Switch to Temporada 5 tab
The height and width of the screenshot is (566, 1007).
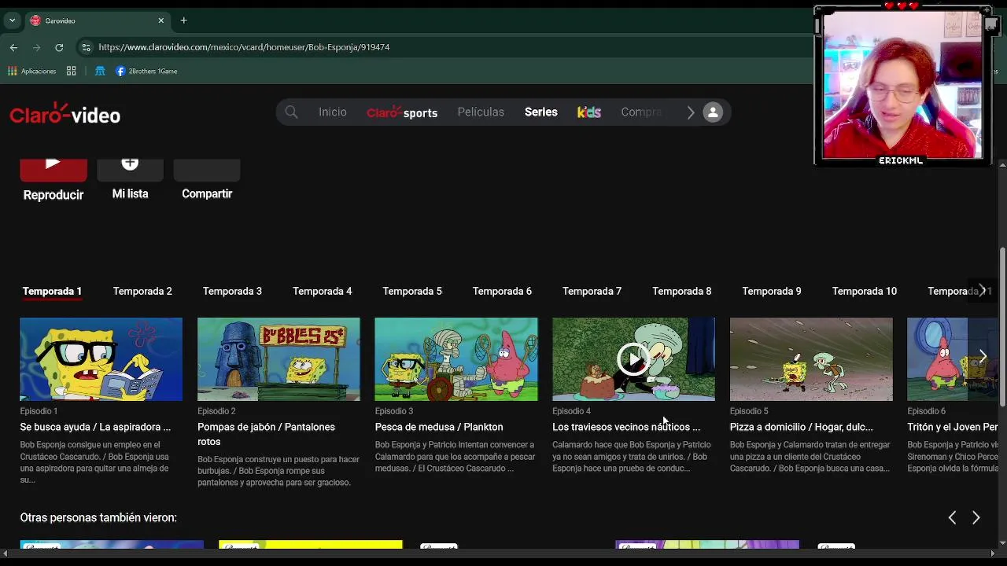412,291
